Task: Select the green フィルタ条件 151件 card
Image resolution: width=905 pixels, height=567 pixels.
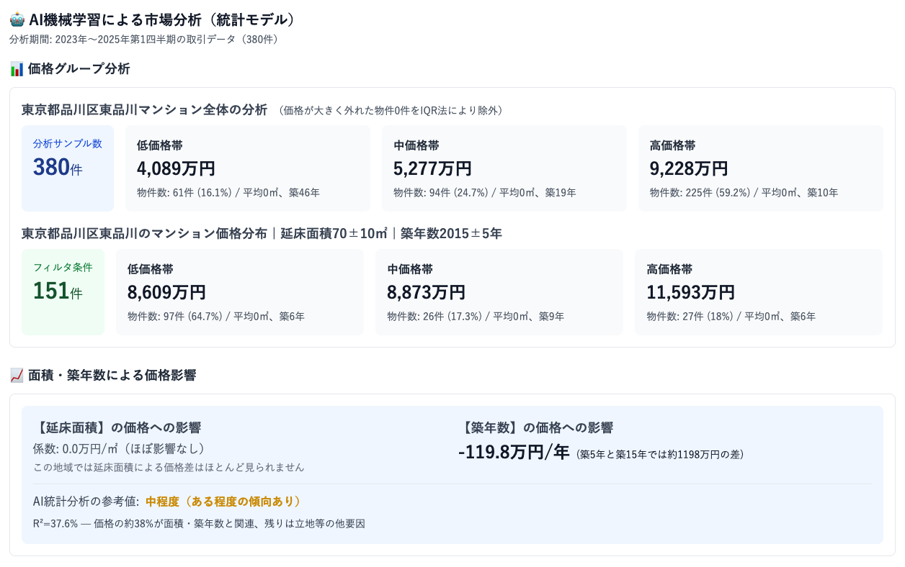Action: click(x=63, y=292)
